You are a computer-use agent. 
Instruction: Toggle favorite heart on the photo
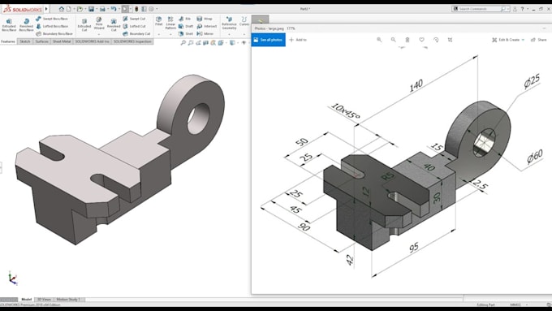coord(421,40)
